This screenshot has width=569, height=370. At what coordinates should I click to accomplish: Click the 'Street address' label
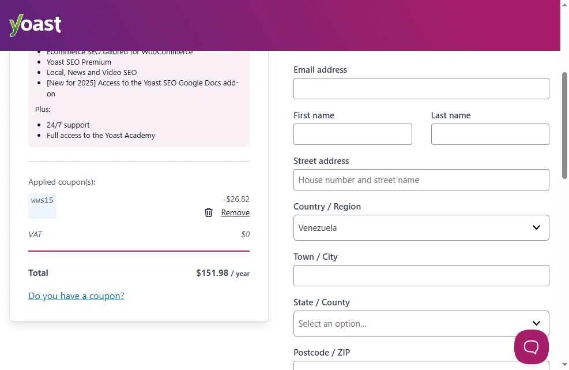pyautogui.click(x=321, y=161)
